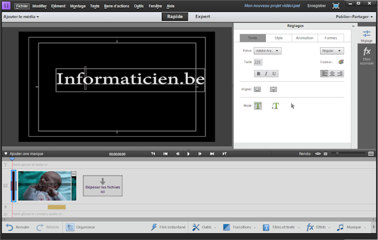
Task: Launch Film instantané
Action: point(168,227)
